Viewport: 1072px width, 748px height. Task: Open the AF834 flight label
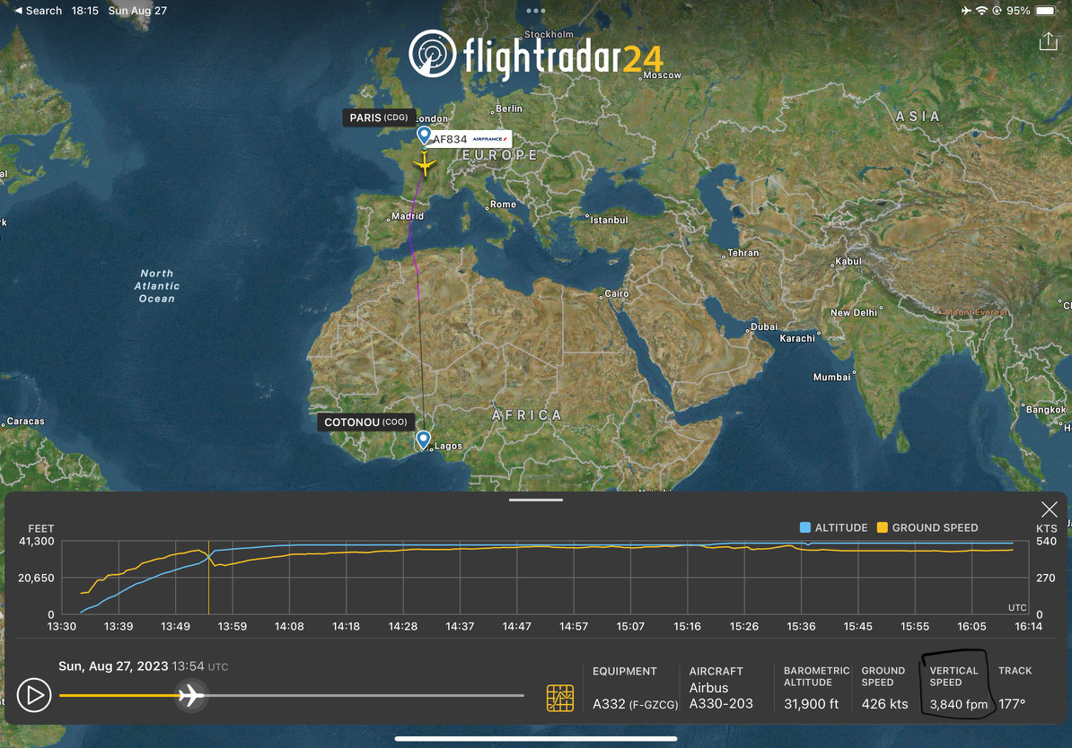pyautogui.click(x=470, y=139)
